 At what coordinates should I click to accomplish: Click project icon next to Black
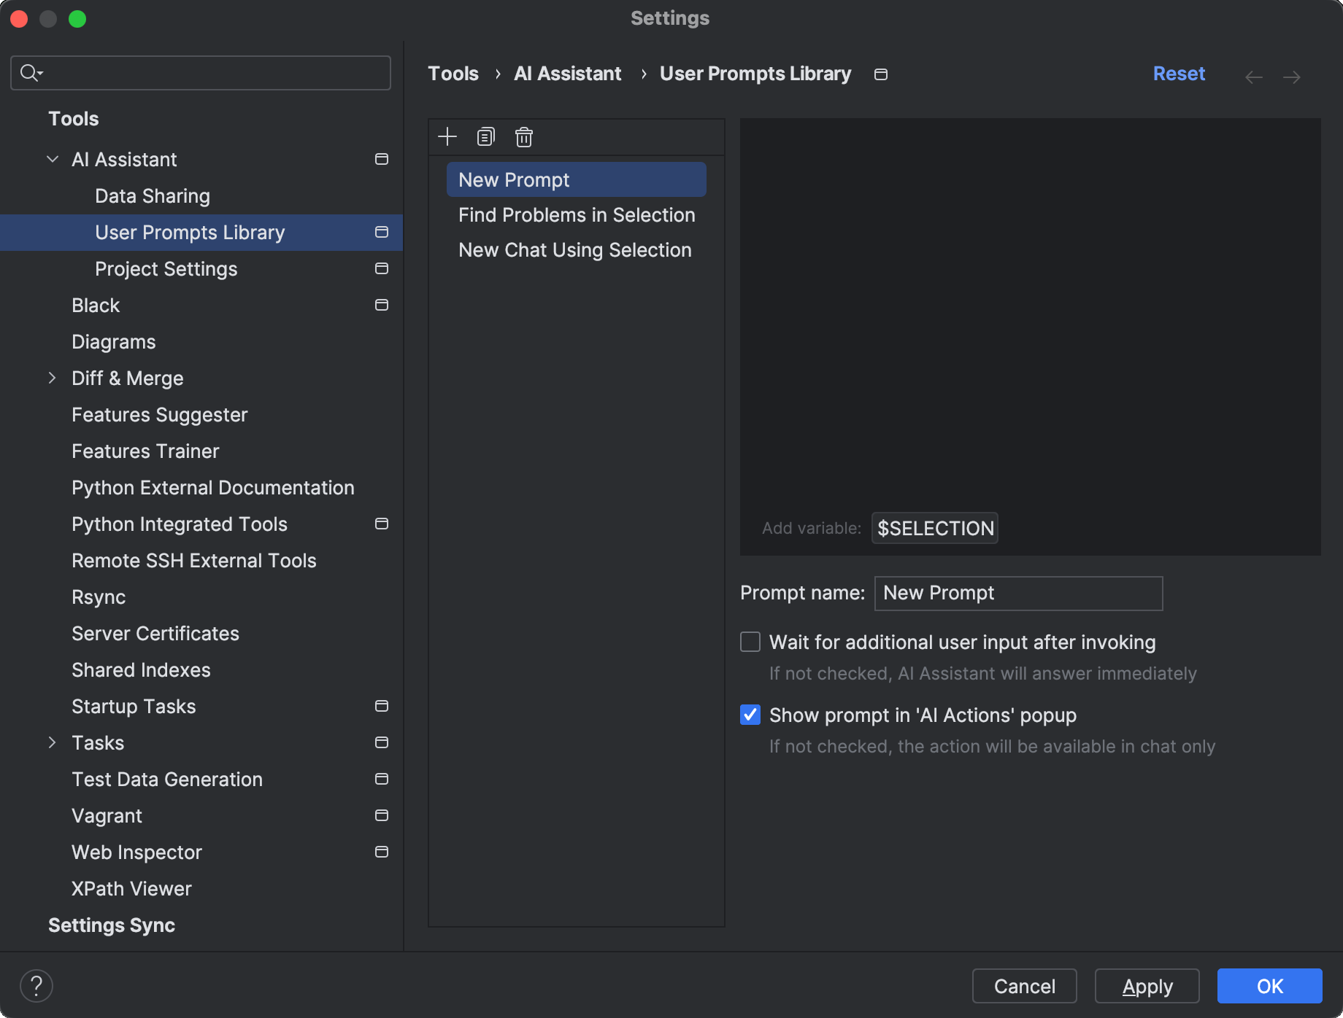pos(381,305)
